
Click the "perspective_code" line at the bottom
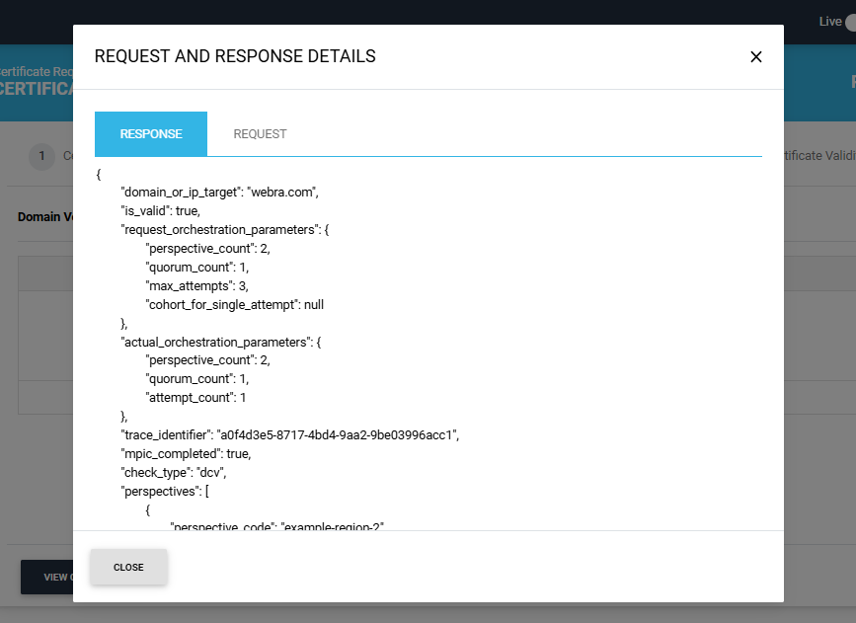[277, 526]
